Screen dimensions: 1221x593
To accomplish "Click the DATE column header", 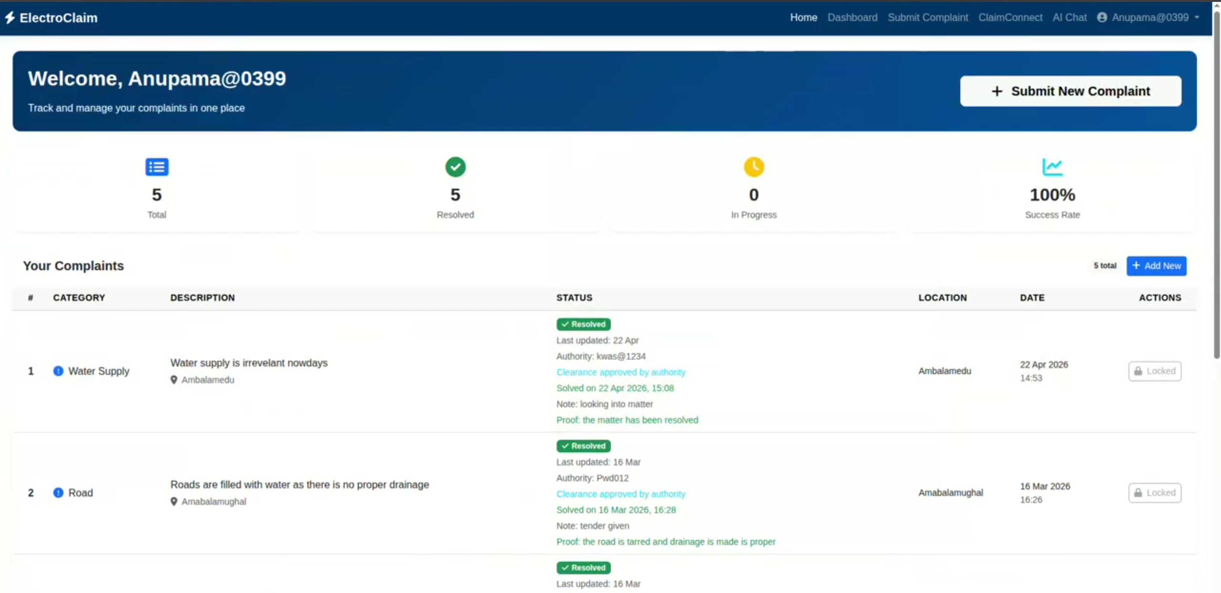I will (x=1032, y=297).
